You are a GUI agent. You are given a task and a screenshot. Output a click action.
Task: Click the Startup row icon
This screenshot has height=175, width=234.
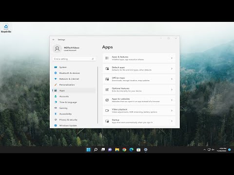[107, 121]
